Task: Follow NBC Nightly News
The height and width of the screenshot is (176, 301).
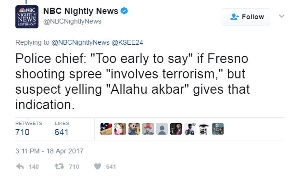Action: click(246, 17)
